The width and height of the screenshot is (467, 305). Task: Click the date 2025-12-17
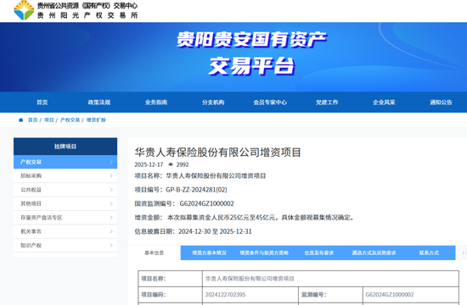149,164
